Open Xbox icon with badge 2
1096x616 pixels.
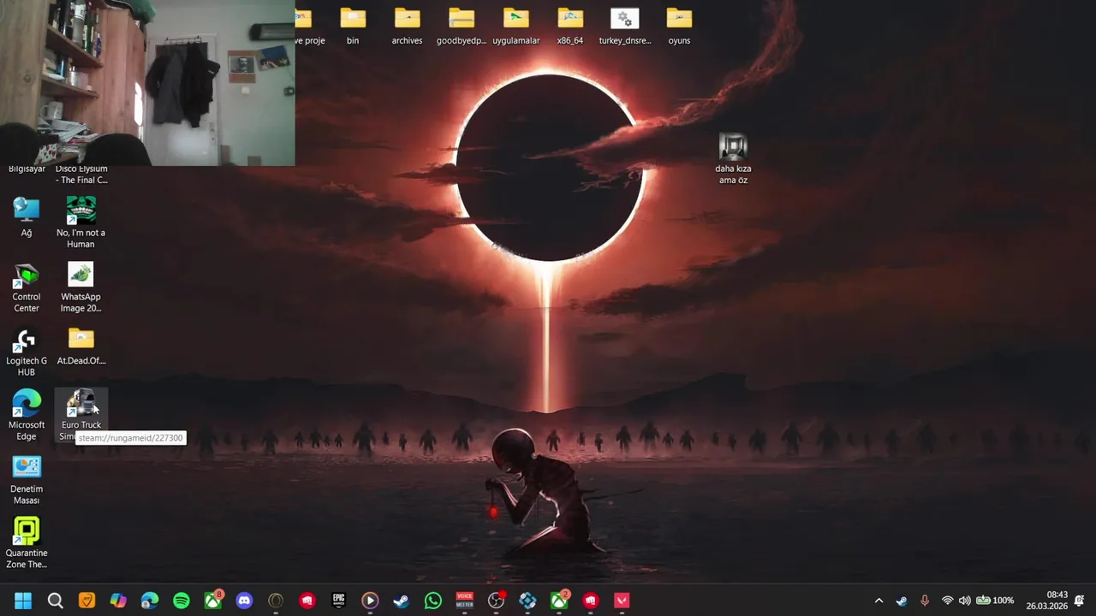[559, 601]
